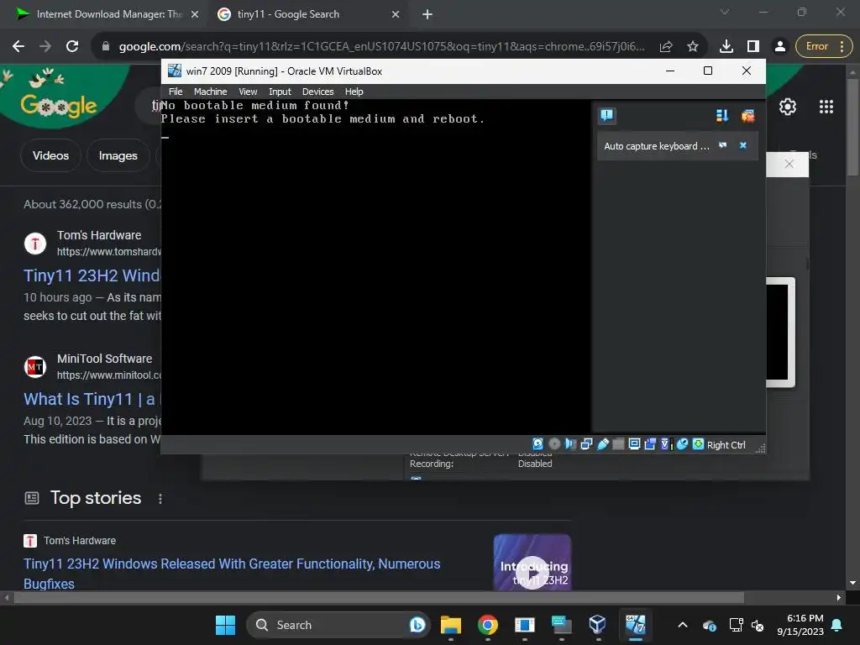Open Google settings gear

point(788,107)
